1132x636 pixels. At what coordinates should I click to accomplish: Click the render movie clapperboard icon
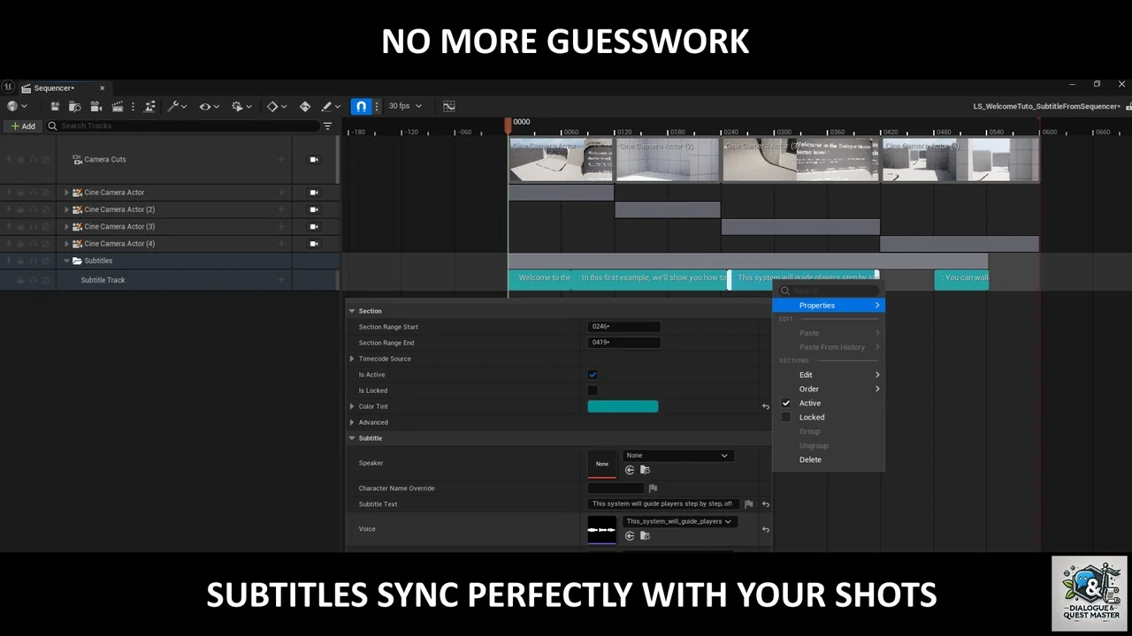point(116,106)
